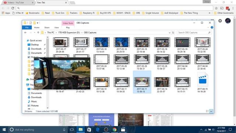
Task: Click the Apps bookmarks shortcut
Action: coord(6,13)
